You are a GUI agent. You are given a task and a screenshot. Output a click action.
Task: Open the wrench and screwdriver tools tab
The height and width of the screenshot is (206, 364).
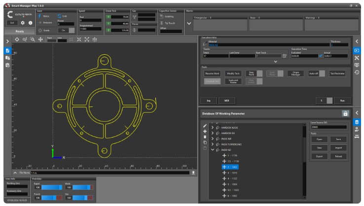357,58
